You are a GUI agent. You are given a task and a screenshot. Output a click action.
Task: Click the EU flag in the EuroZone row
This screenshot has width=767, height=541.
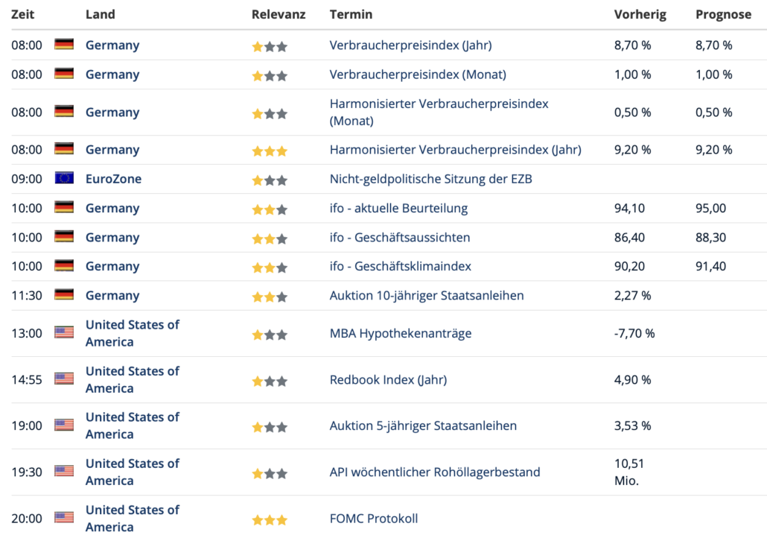pos(64,179)
